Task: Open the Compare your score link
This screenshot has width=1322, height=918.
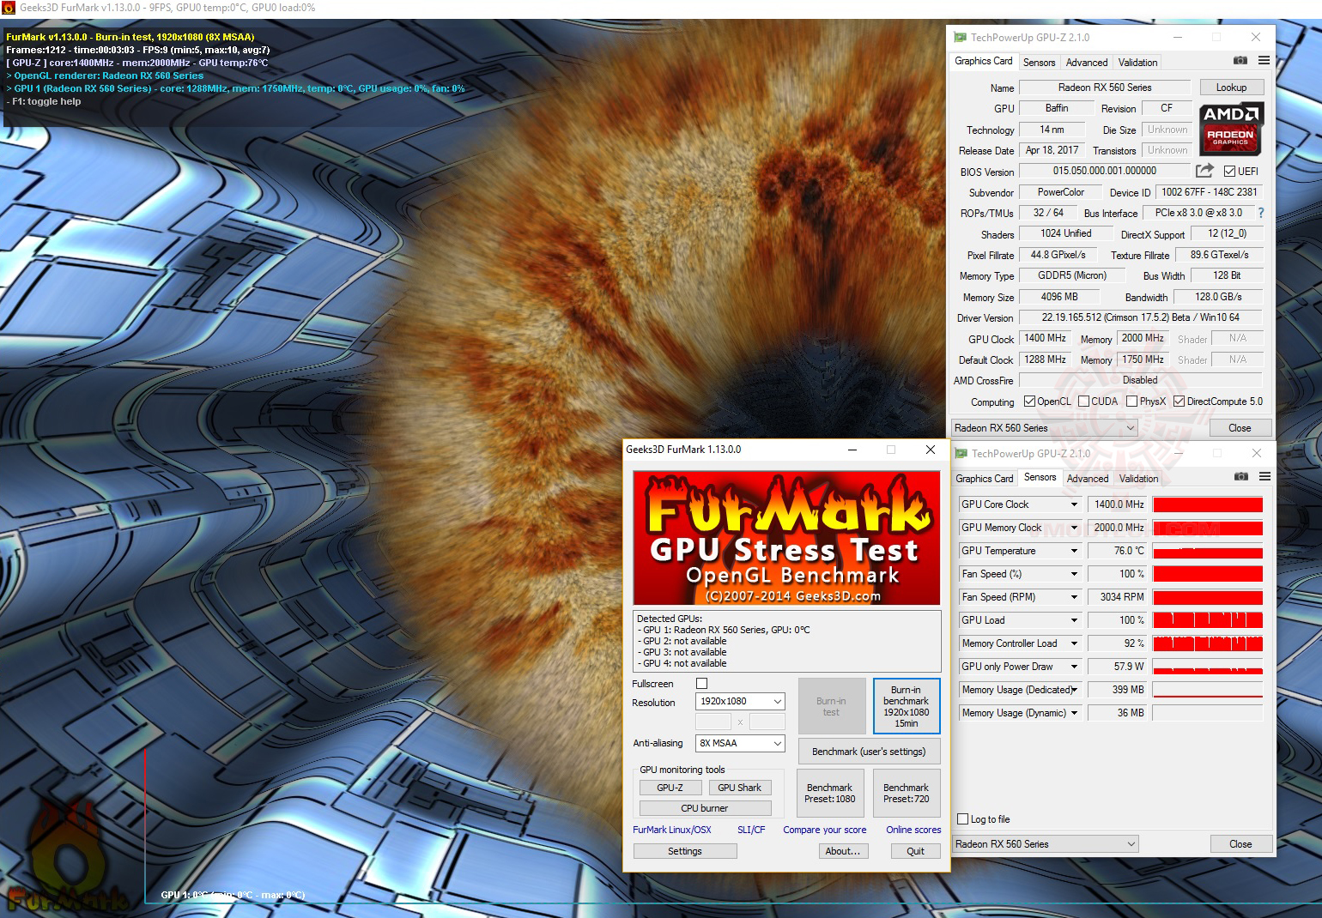Action: point(825,830)
